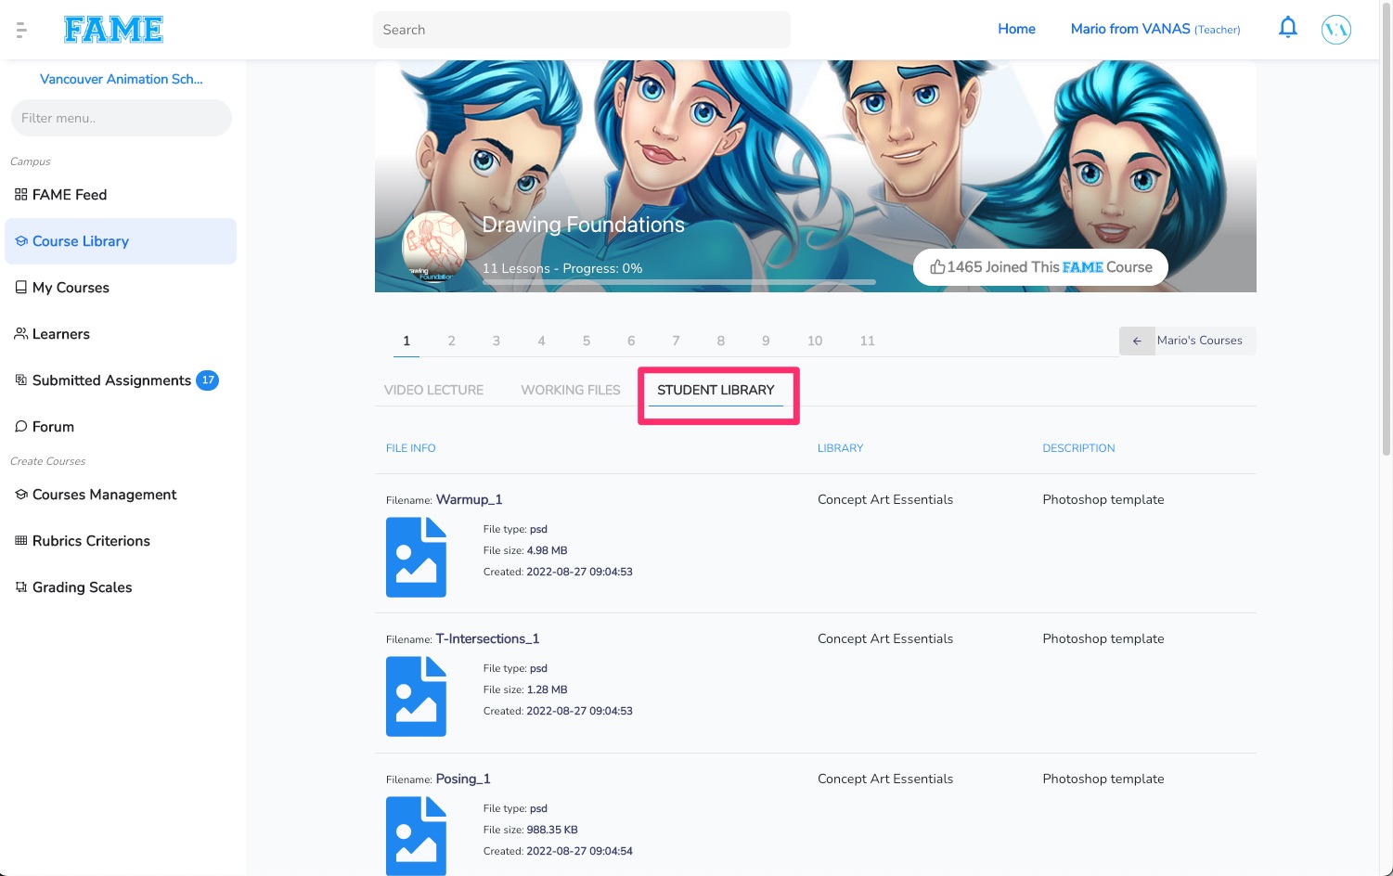This screenshot has width=1393, height=876.
Task: Click Mario's Courses back button
Action: (x=1188, y=341)
